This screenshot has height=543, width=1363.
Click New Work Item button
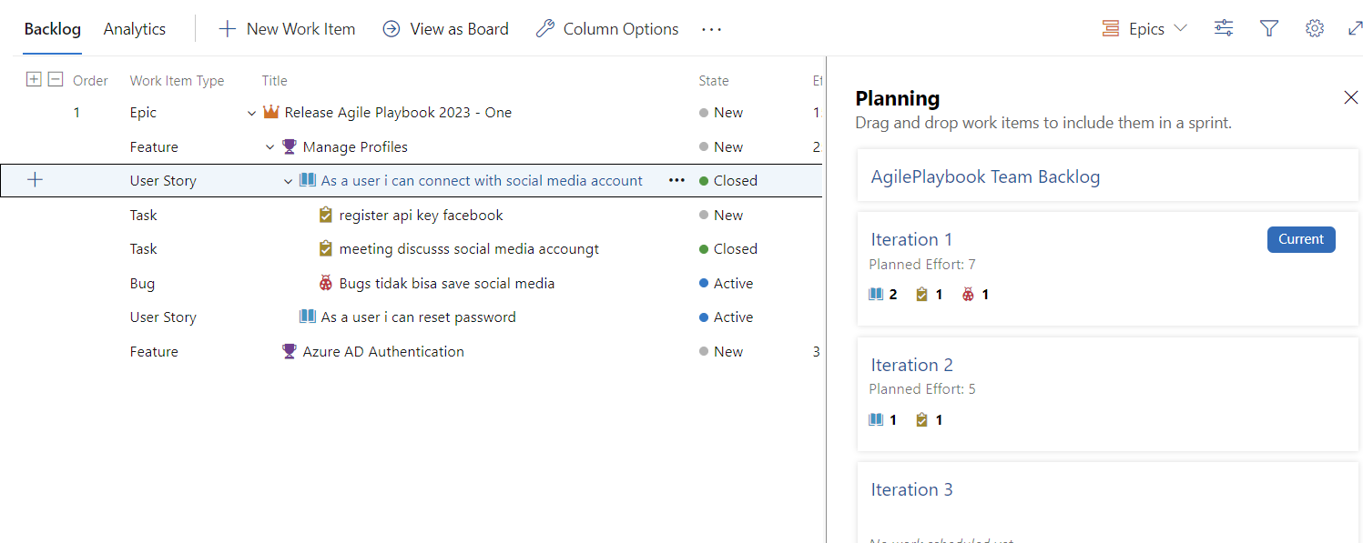click(x=287, y=29)
